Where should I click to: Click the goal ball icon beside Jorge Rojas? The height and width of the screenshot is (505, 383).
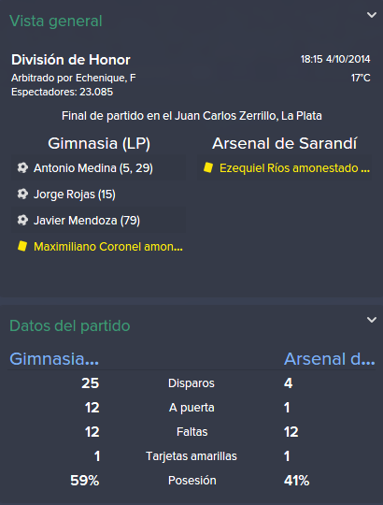click(22, 194)
